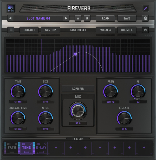Click the FREQ knob
This screenshot has width=156, height=160.
[110, 91]
